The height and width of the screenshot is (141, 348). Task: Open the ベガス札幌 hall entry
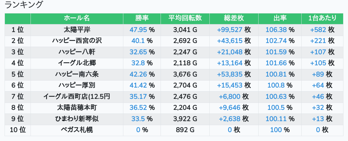[77, 130]
